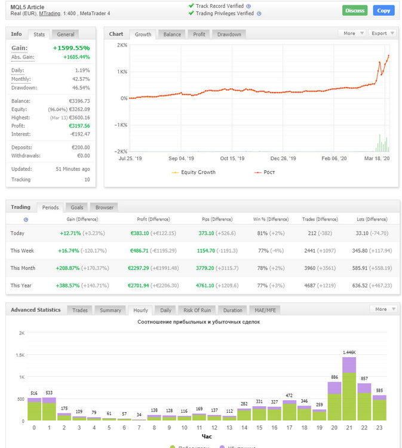The image size is (402, 448).
Task: Click the help icon in Trading table header
Action: pos(26,219)
